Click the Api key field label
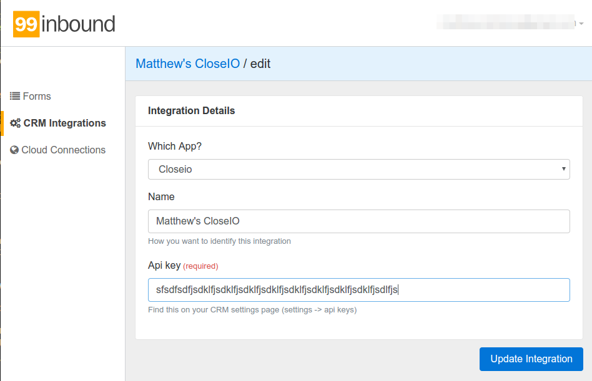This screenshot has width=592, height=381. 164,265
